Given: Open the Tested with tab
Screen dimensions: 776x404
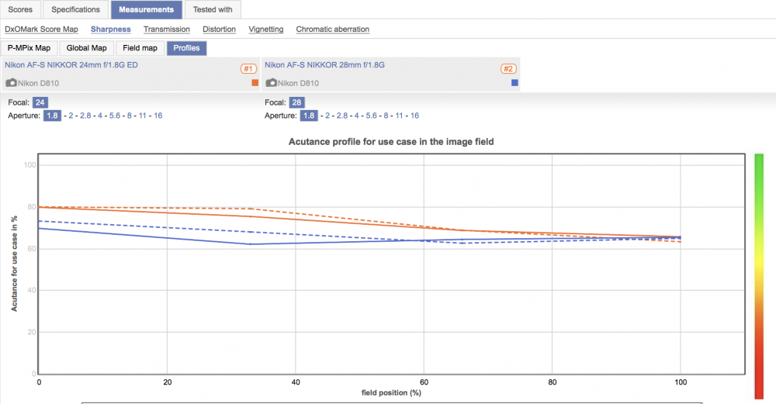Looking at the screenshot, I should (213, 9).
